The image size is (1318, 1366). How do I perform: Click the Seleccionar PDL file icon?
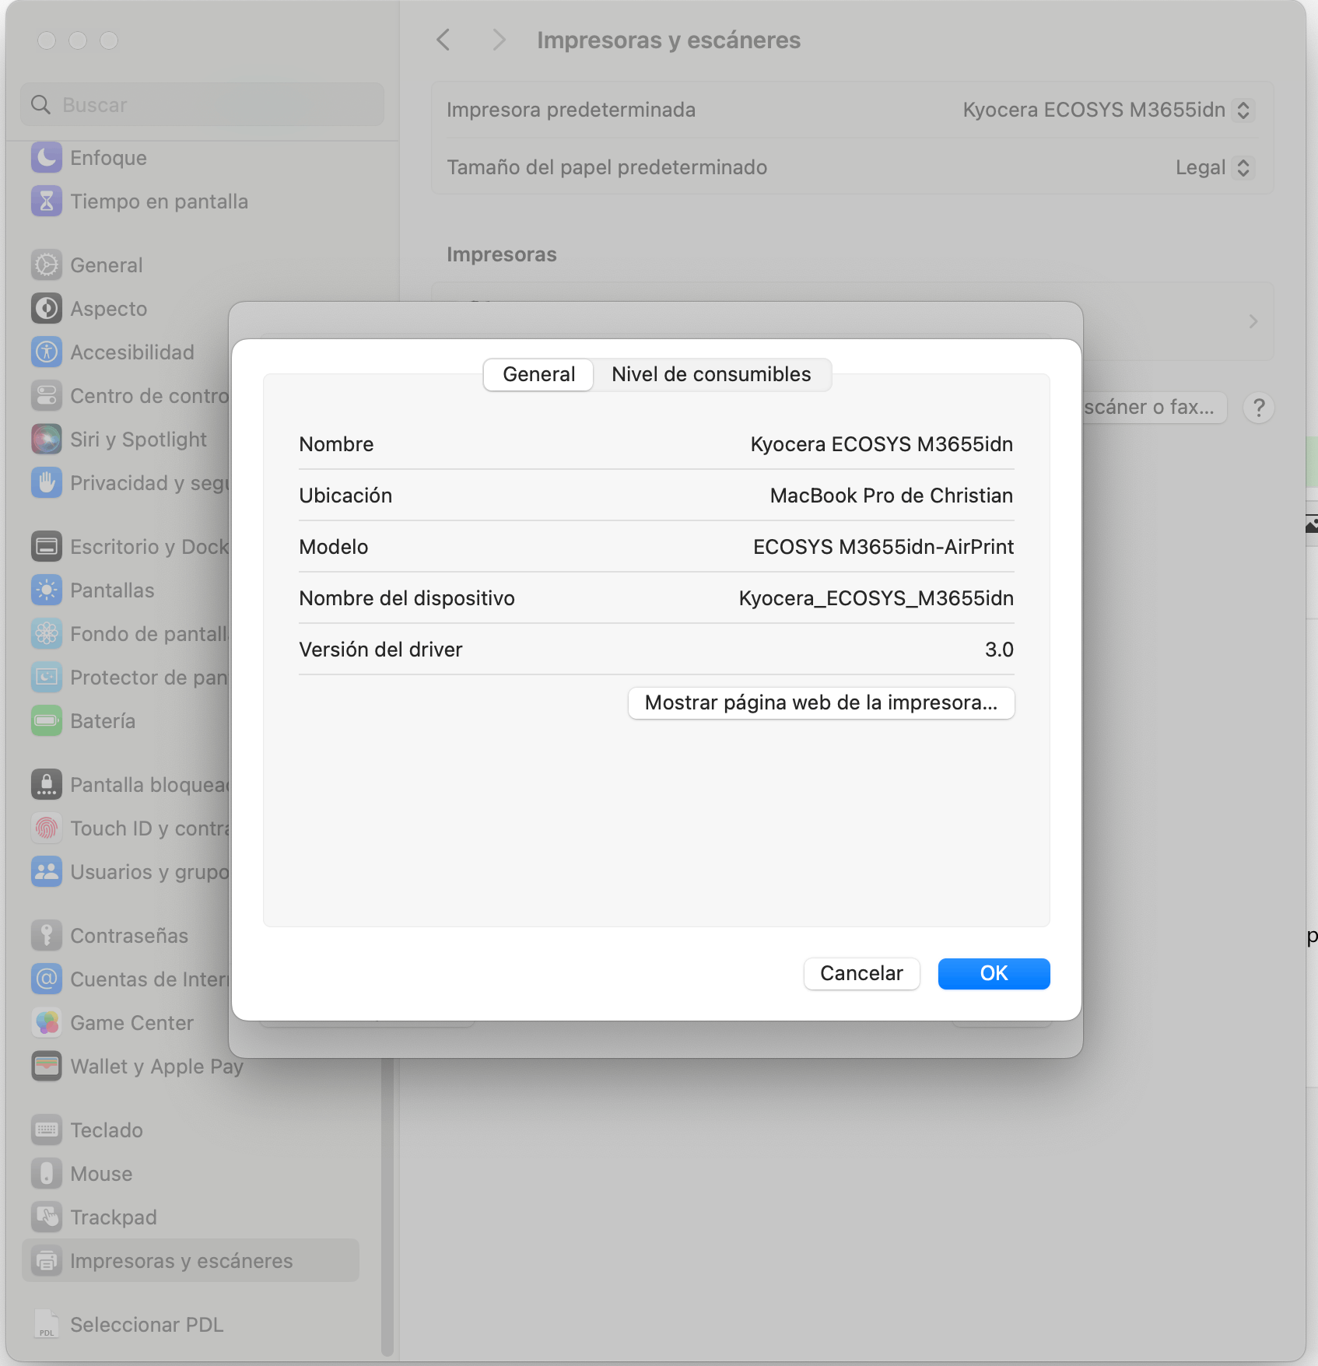47,1325
